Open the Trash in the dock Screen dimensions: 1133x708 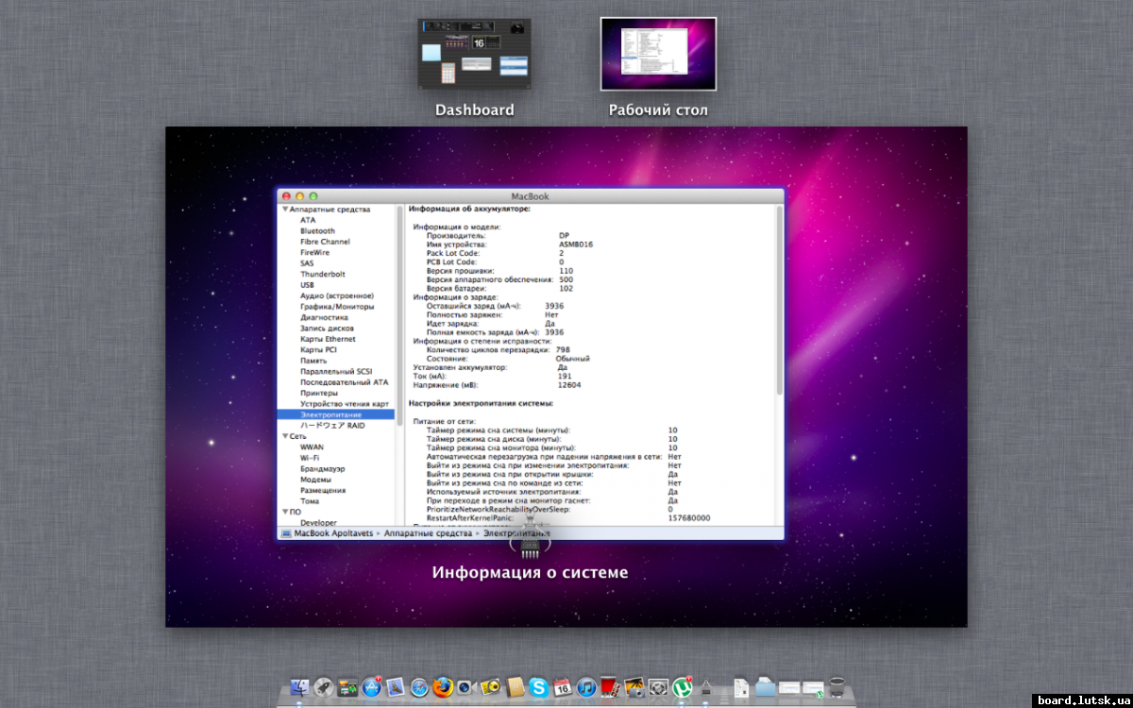tap(837, 688)
